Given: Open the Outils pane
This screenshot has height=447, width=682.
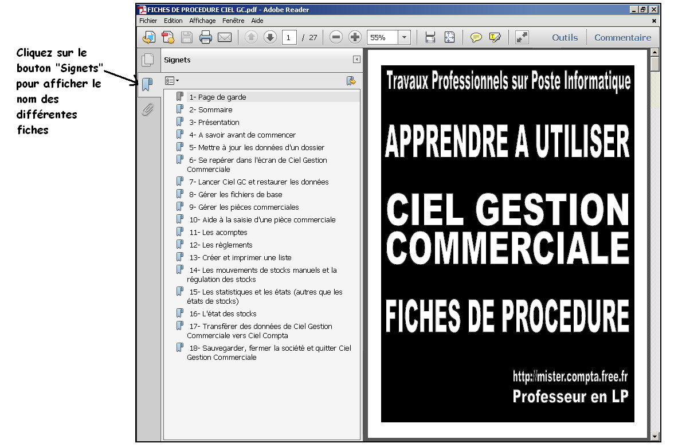Looking at the screenshot, I should point(565,38).
